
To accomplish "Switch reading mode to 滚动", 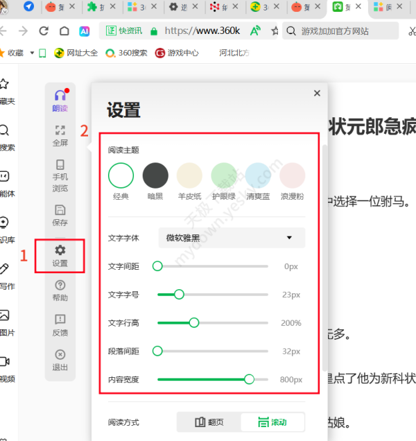I will coord(272,422).
